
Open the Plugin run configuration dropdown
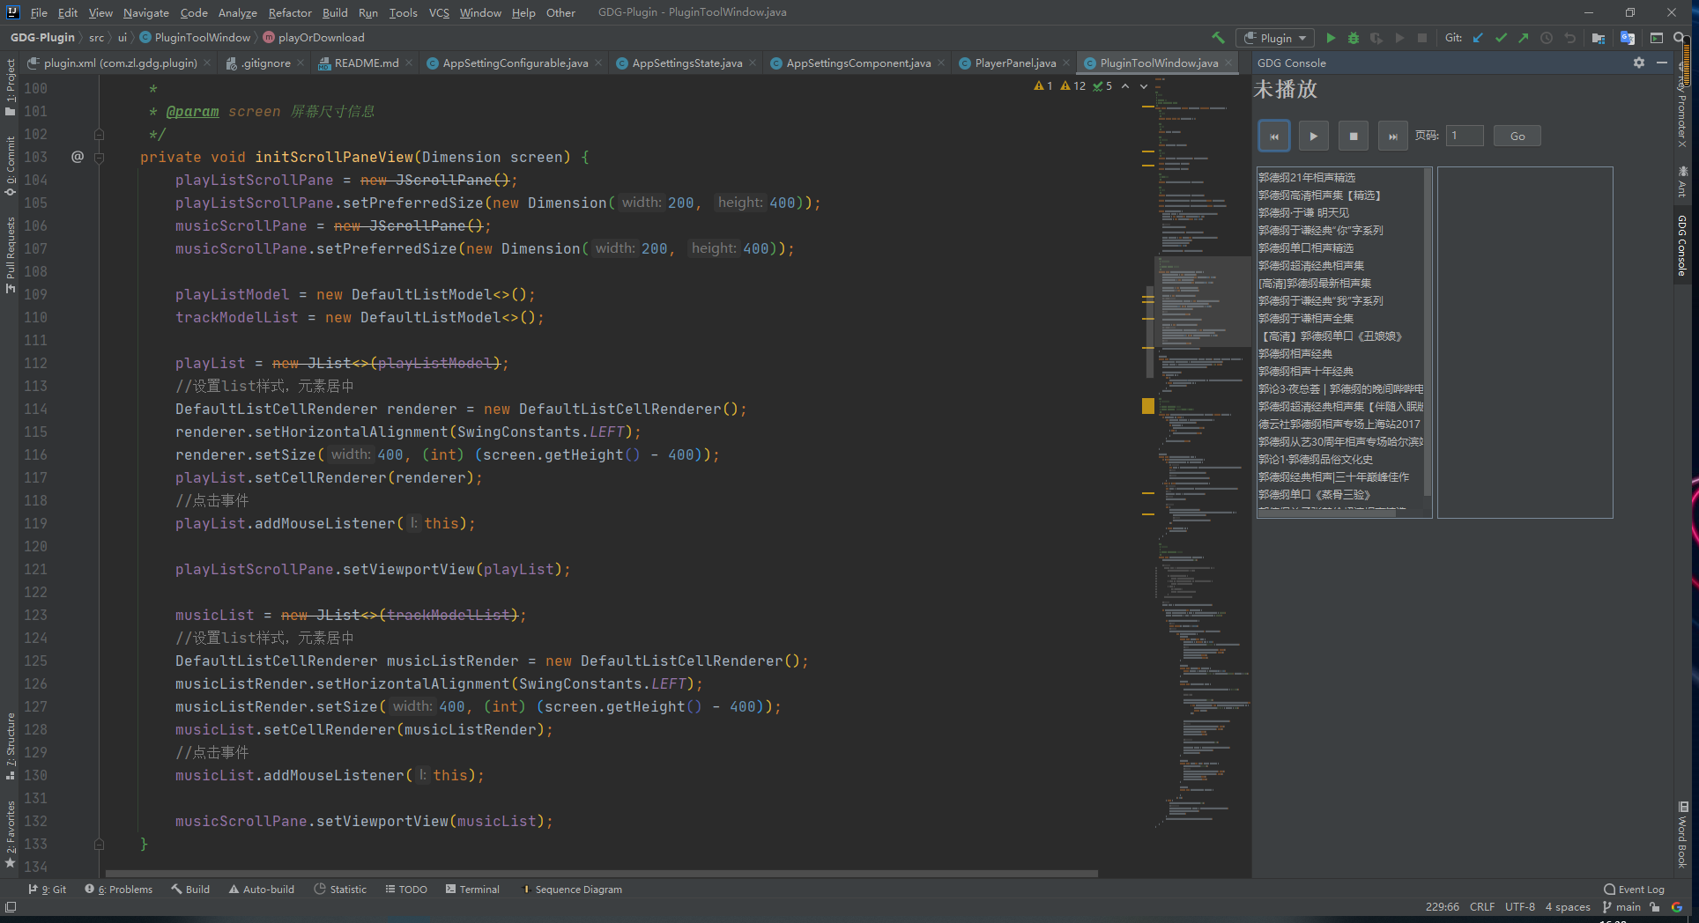pyautogui.click(x=1275, y=38)
